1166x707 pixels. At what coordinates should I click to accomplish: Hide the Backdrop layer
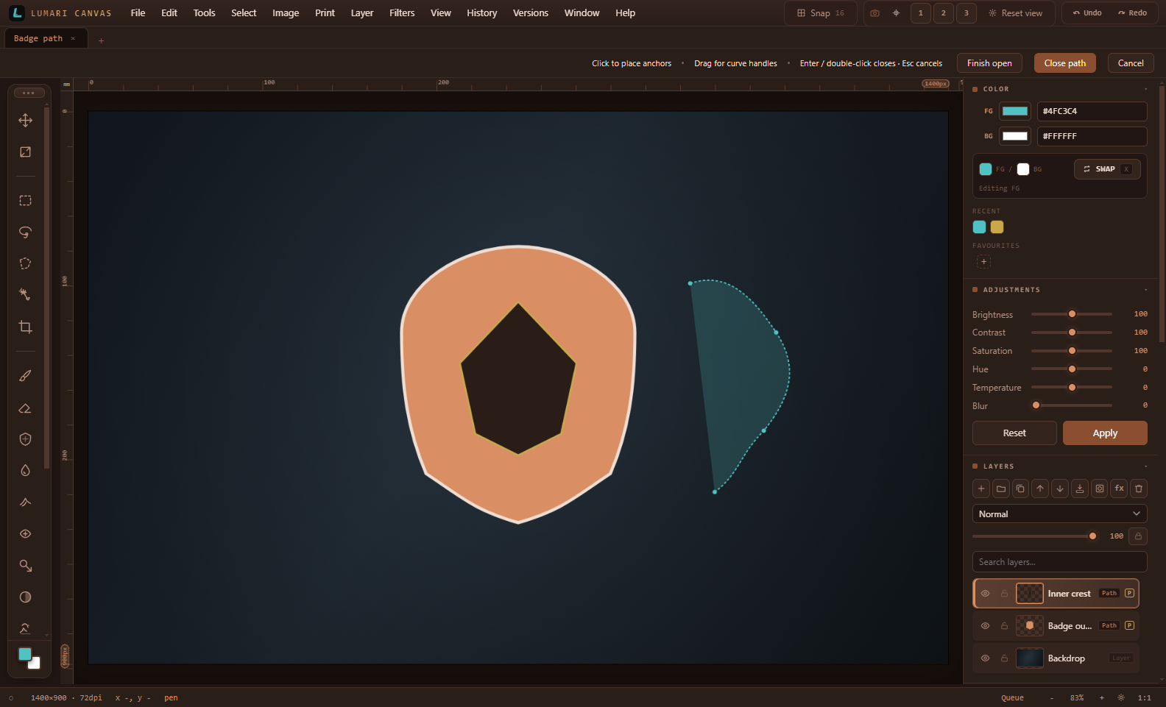[985, 658]
